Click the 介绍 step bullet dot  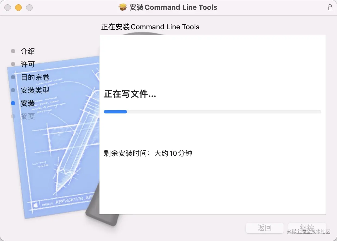click(x=13, y=51)
